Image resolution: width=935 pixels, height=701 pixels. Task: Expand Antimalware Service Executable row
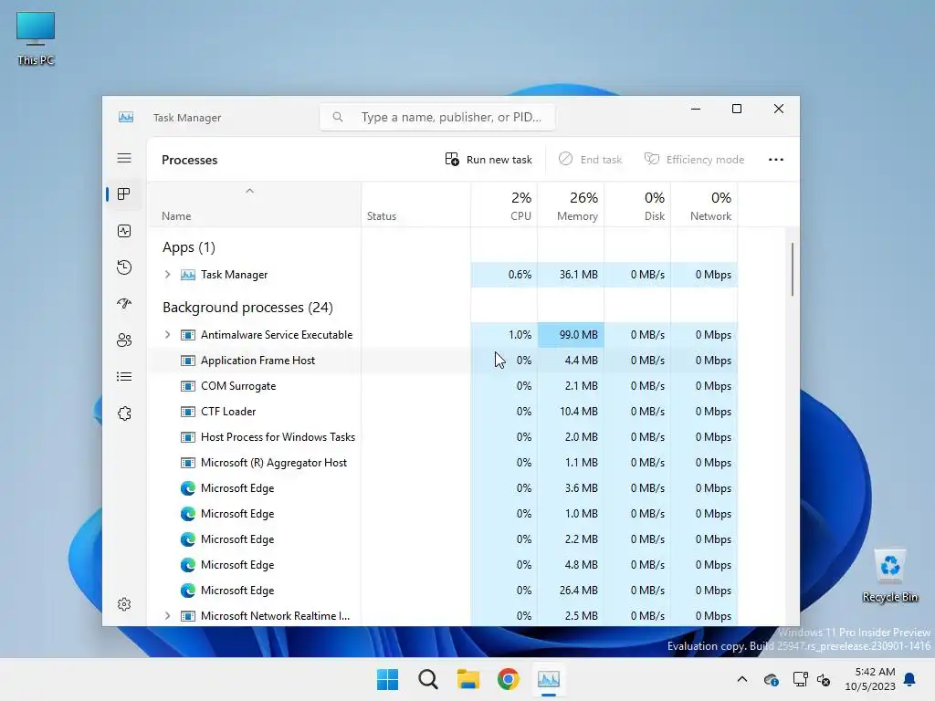(168, 334)
